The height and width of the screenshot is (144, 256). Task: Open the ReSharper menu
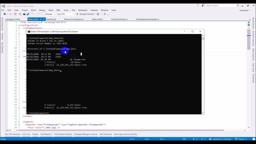click(x=83, y=10)
